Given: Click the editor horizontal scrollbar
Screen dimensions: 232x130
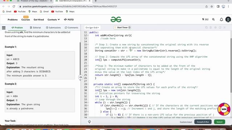Looking at the screenshot, I should click(x=159, y=118).
